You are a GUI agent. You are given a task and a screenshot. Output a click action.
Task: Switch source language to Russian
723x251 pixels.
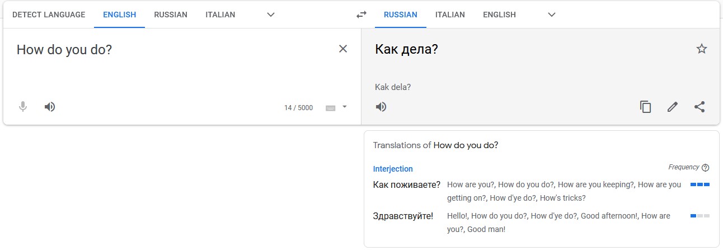click(171, 15)
